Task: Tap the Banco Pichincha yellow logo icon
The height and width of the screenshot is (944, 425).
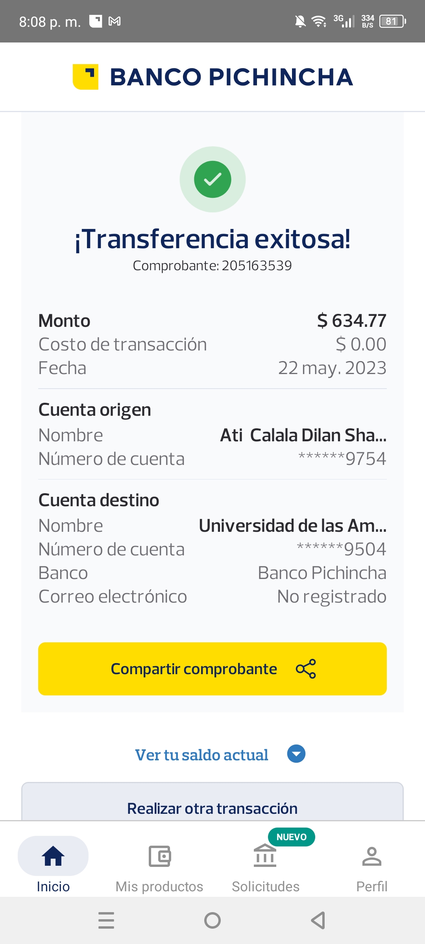Action: [85, 77]
